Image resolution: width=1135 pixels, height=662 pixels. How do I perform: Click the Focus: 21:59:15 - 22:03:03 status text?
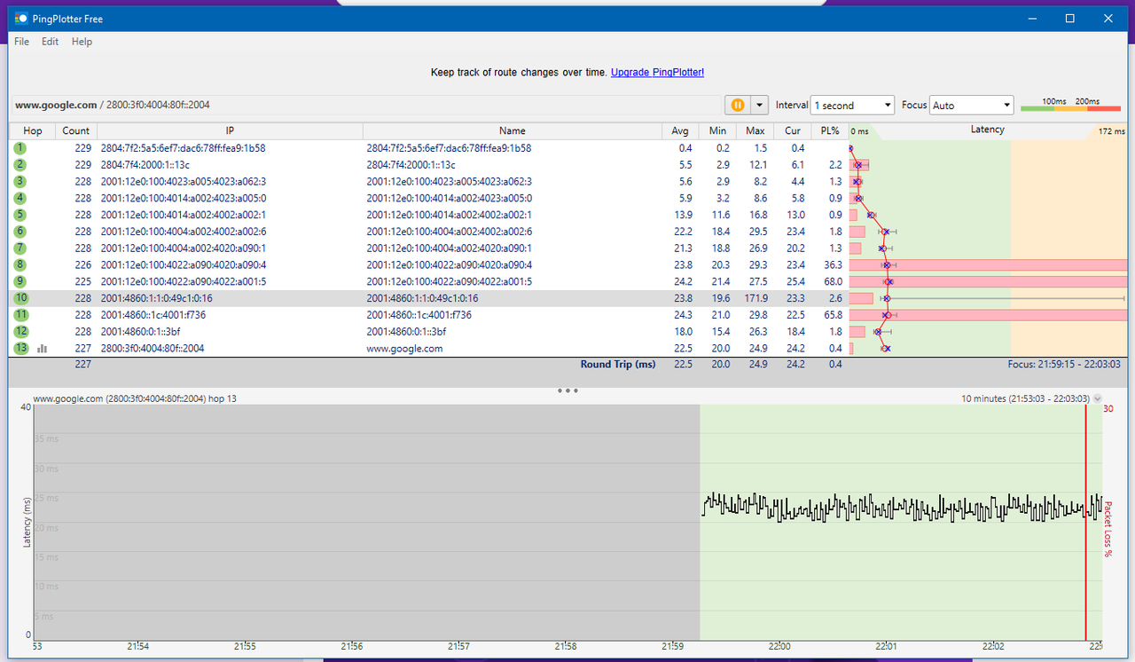point(1064,365)
